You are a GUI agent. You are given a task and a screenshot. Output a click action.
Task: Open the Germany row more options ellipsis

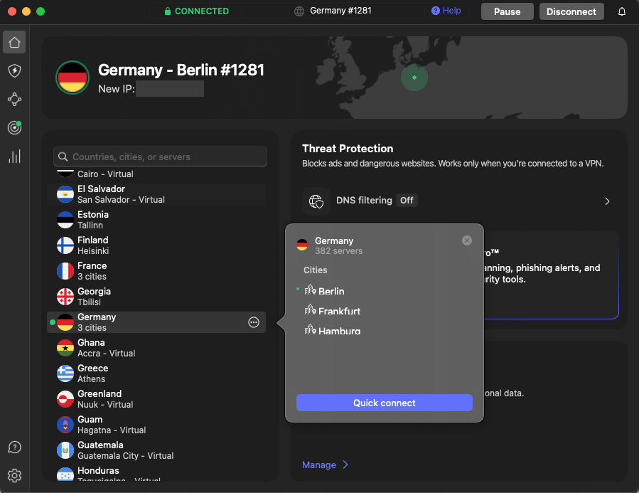[x=254, y=322]
